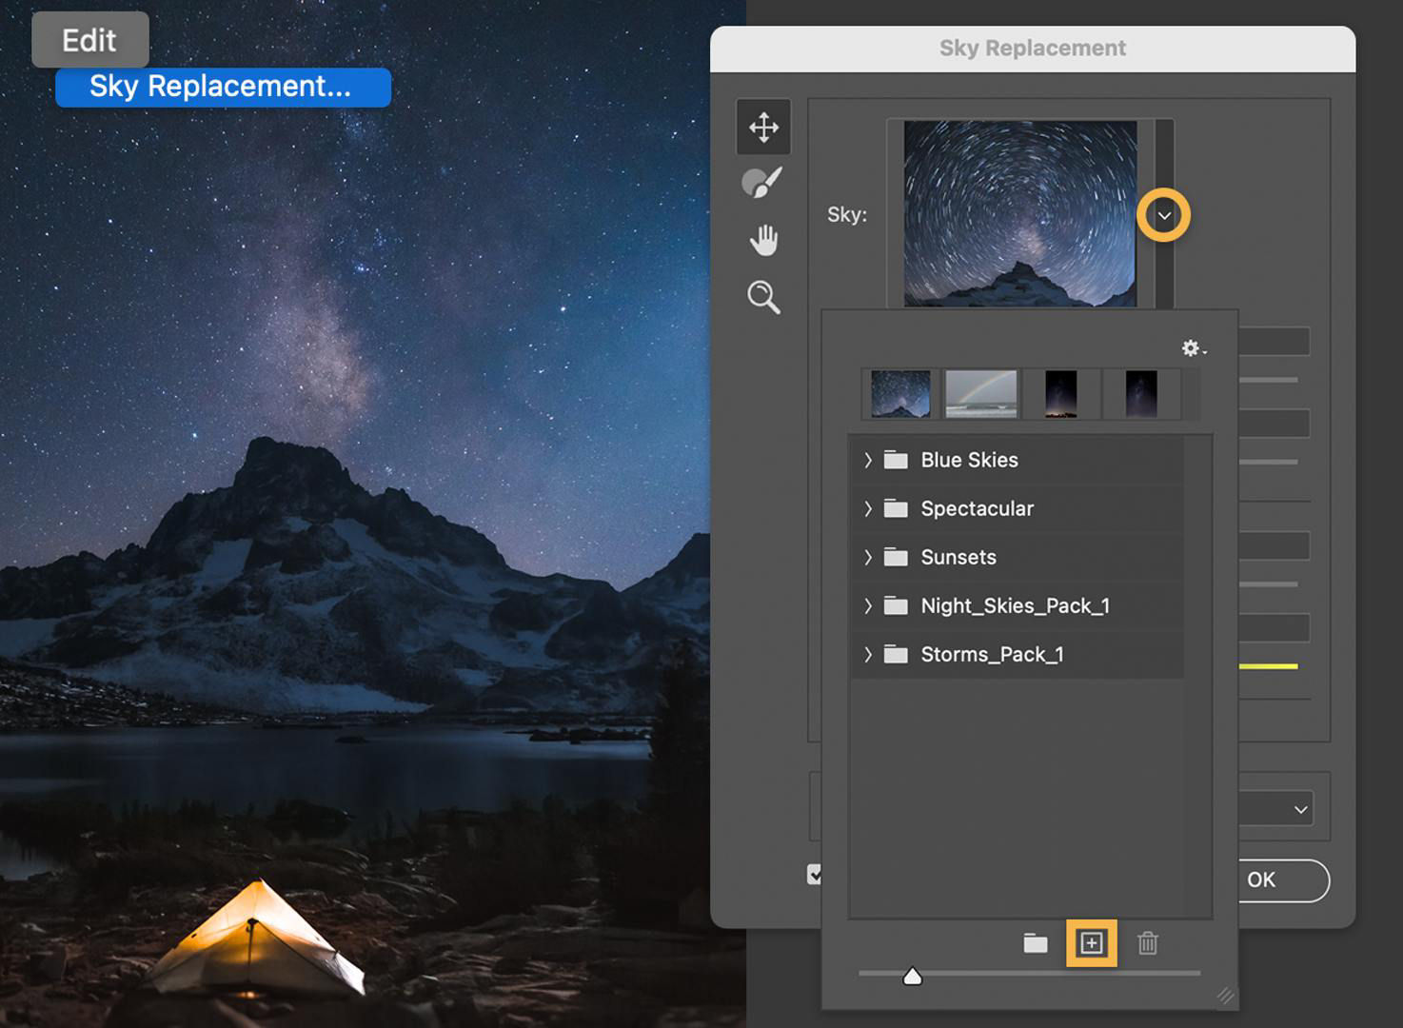This screenshot has height=1028, width=1403.
Task: Select the Move tool in the dialog
Action: 764,127
